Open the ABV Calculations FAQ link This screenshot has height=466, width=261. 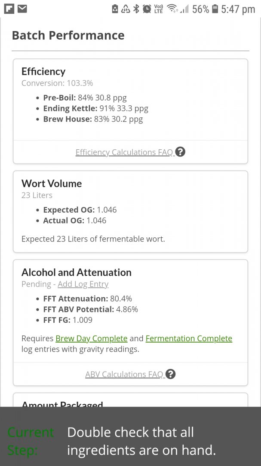tap(124, 374)
